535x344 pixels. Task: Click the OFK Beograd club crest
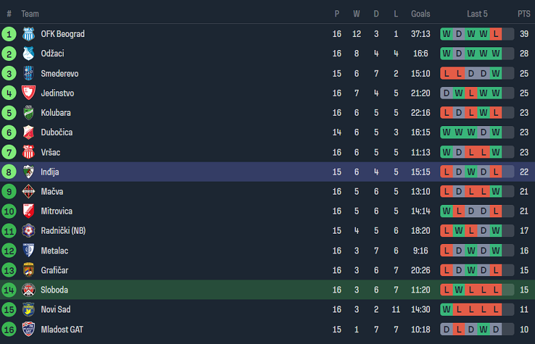pos(28,34)
